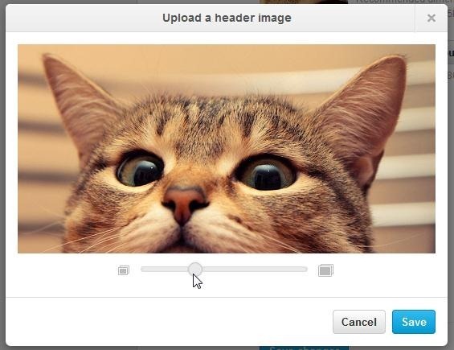The image size is (454, 350).
Task: Click the small zoom-out image icon
Action: (x=124, y=270)
